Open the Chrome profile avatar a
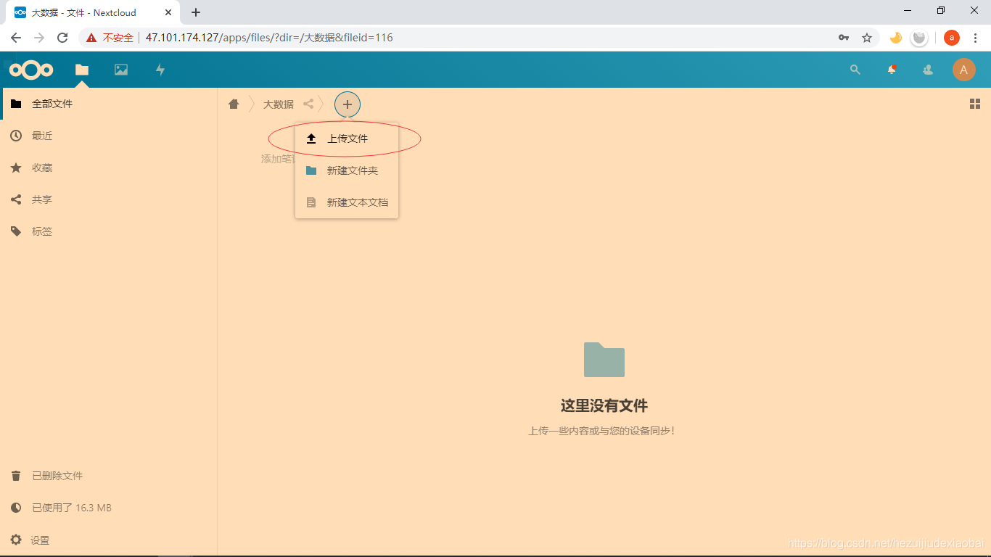The width and height of the screenshot is (991, 557). pyautogui.click(x=952, y=38)
